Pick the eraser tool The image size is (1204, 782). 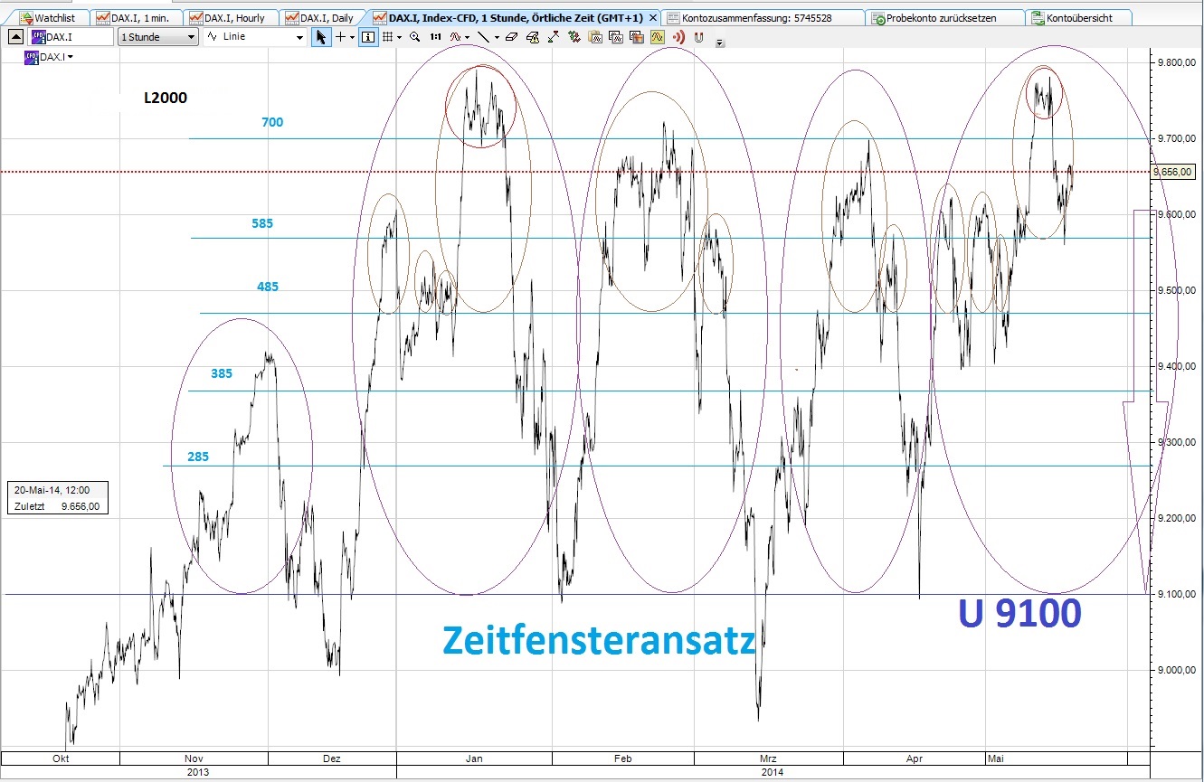coord(513,37)
